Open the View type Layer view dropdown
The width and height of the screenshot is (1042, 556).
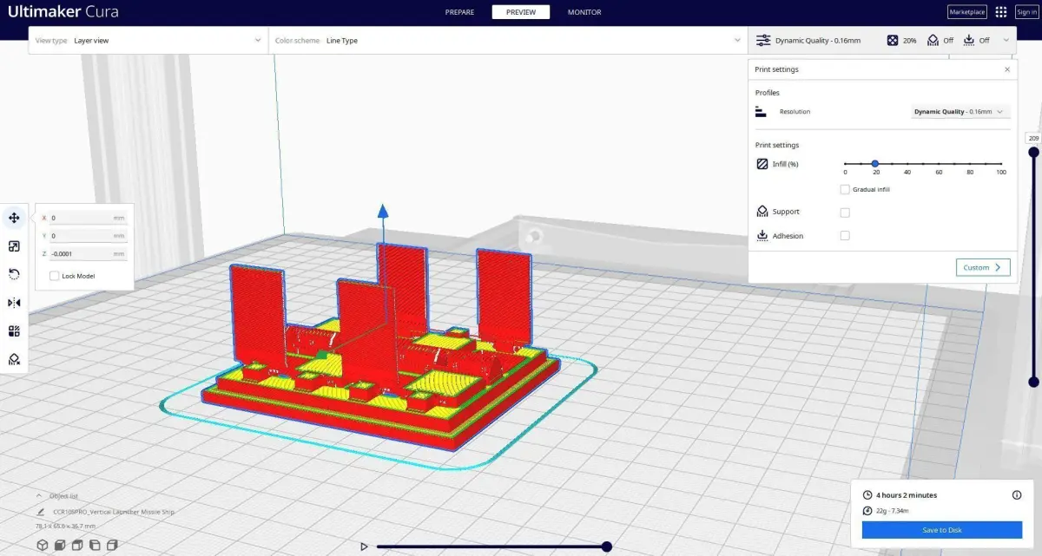coord(148,41)
